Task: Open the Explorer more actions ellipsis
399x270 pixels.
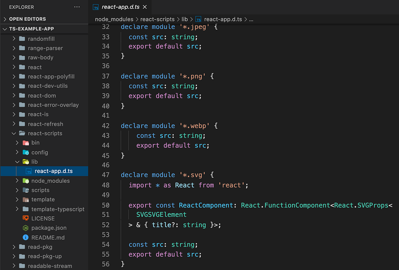Action: click(x=77, y=7)
